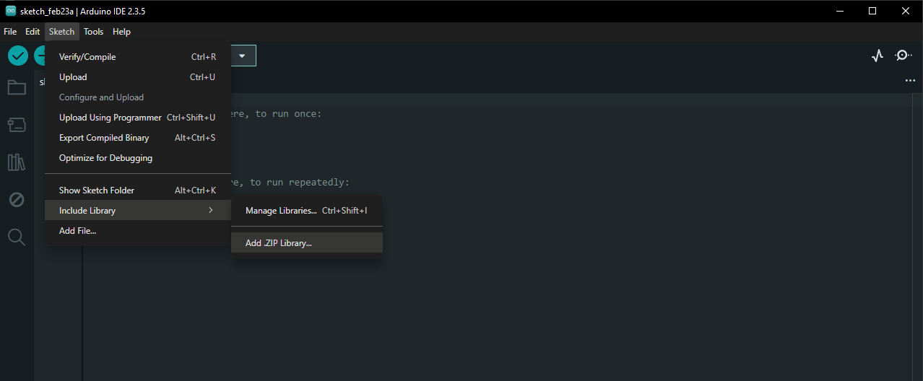Close the open Sketch menu

[61, 32]
